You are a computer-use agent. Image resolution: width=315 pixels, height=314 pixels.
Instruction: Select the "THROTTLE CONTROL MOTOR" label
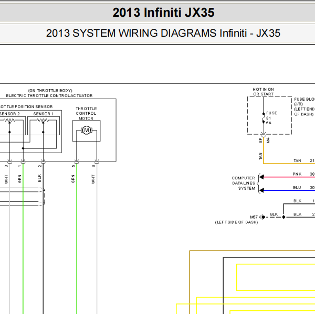pos(87,114)
